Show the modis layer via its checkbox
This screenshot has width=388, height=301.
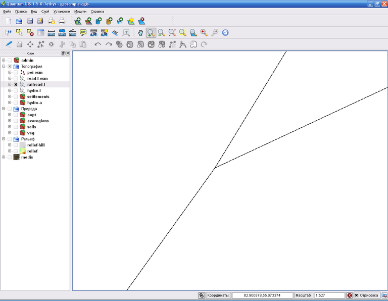point(10,157)
